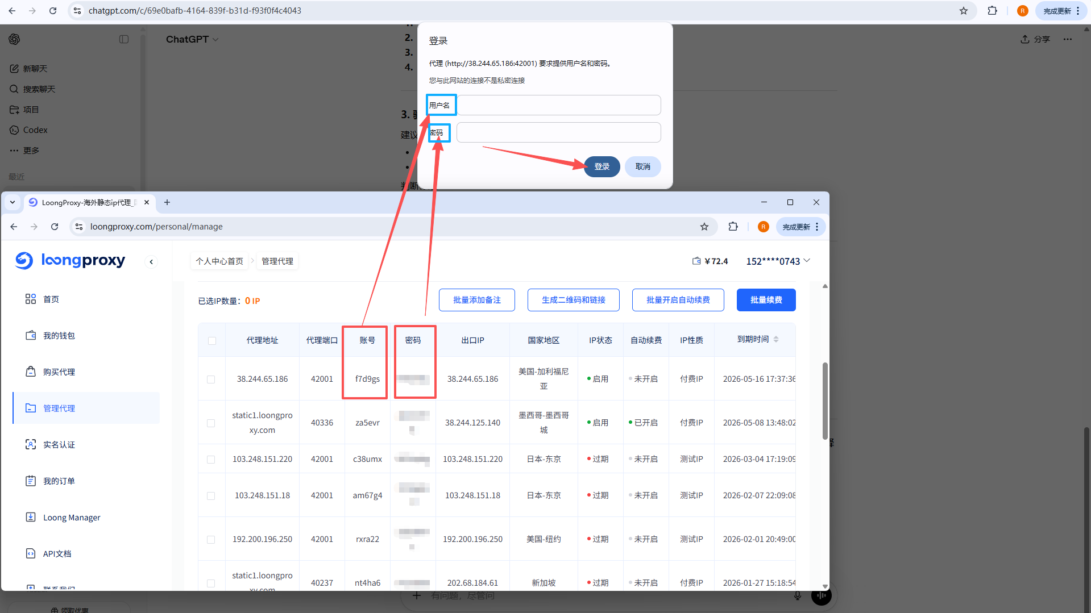Open Loong Manager download item
The width and height of the screenshot is (1091, 613).
point(71,518)
